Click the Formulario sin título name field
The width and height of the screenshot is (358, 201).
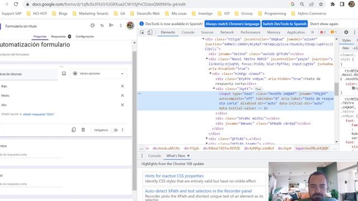coord(21,26)
